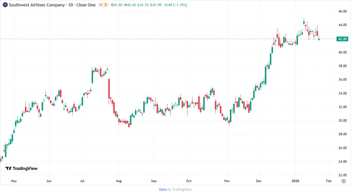The image size is (351, 194).
Task: Click the gray dash market status icon
Action: tap(101, 5)
